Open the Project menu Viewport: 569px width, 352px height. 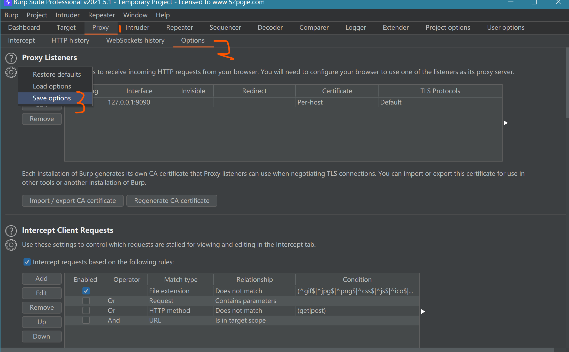point(37,15)
